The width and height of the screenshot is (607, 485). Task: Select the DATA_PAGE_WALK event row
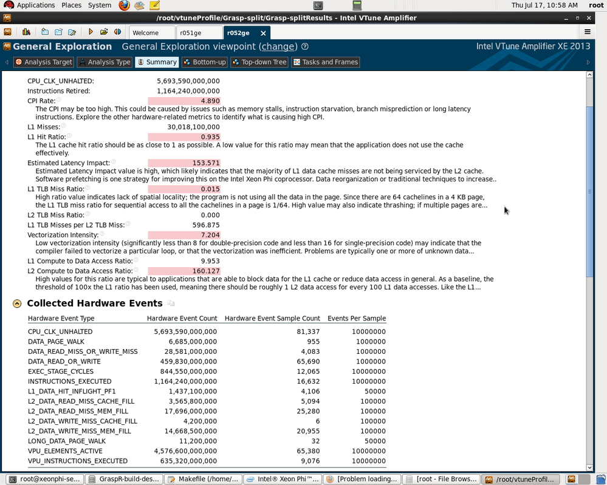point(207,342)
